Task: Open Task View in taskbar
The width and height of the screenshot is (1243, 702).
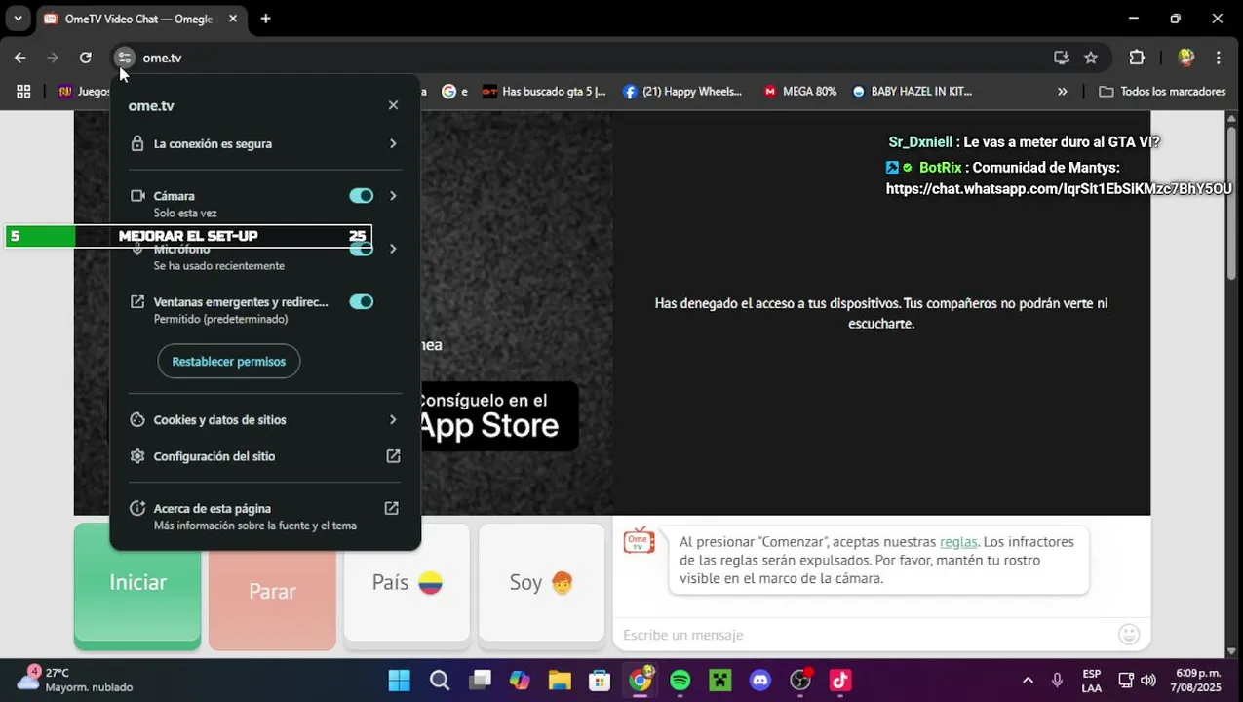Action: [x=480, y=680]
